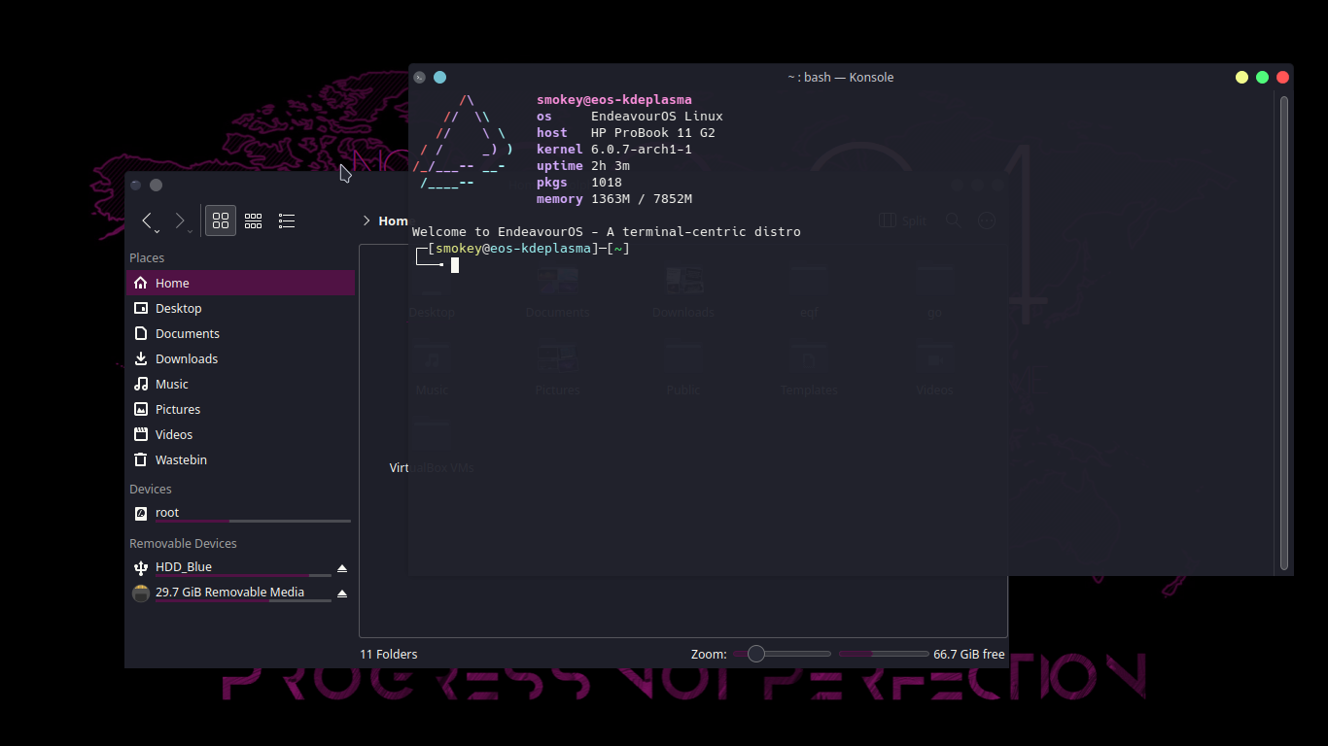Open Downloads in the Places panel
This screenshot has height=746, width=1328.
(x=186, y=359)
